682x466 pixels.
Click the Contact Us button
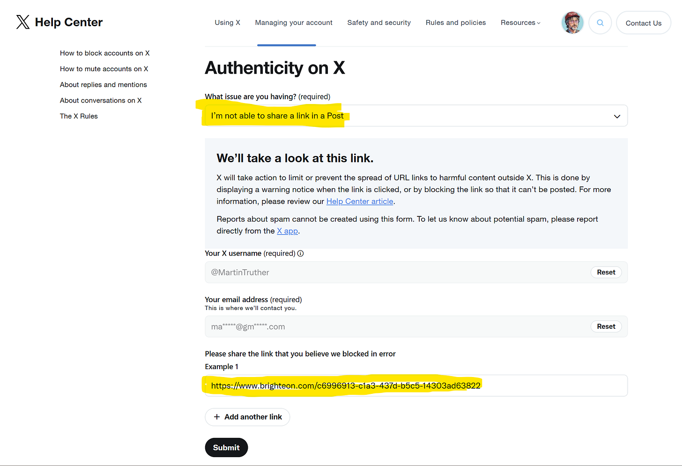(644, 23)
